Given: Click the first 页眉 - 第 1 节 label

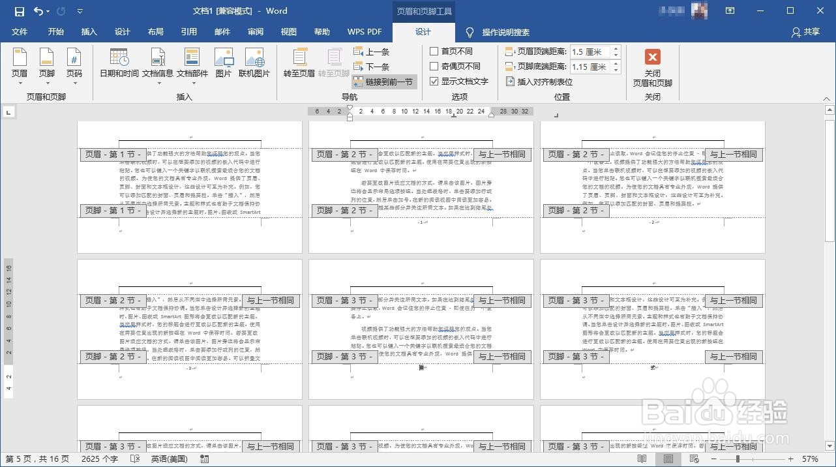Looking at the screenshot, I should pyautogui.click(x=113, y=155).
